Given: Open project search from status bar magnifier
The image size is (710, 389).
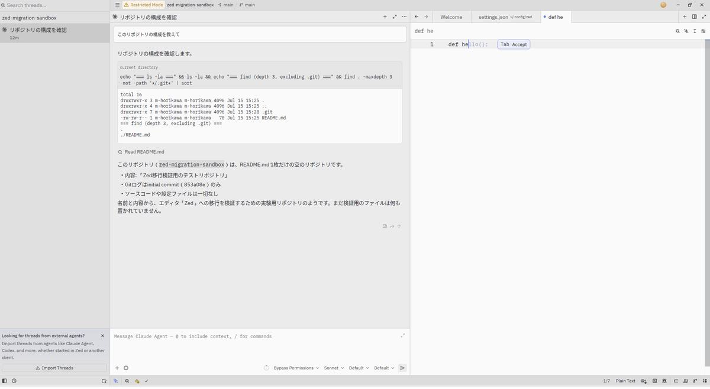Looking at the screenshot, I should [127, 381].
